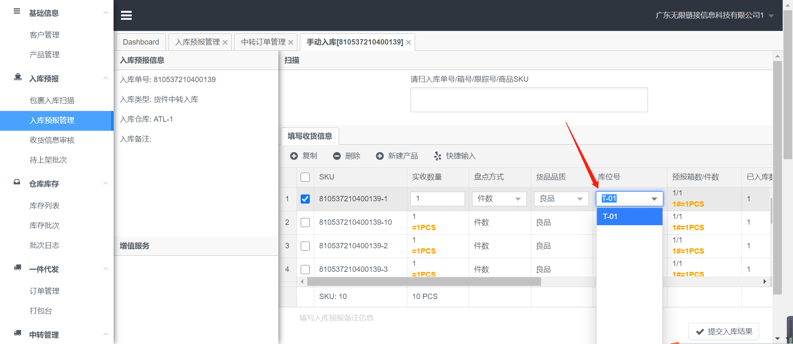Screen dimensions: 793x344
Task: Click the 一件代发 truck icon in sidebar
Action: (17, 267)
